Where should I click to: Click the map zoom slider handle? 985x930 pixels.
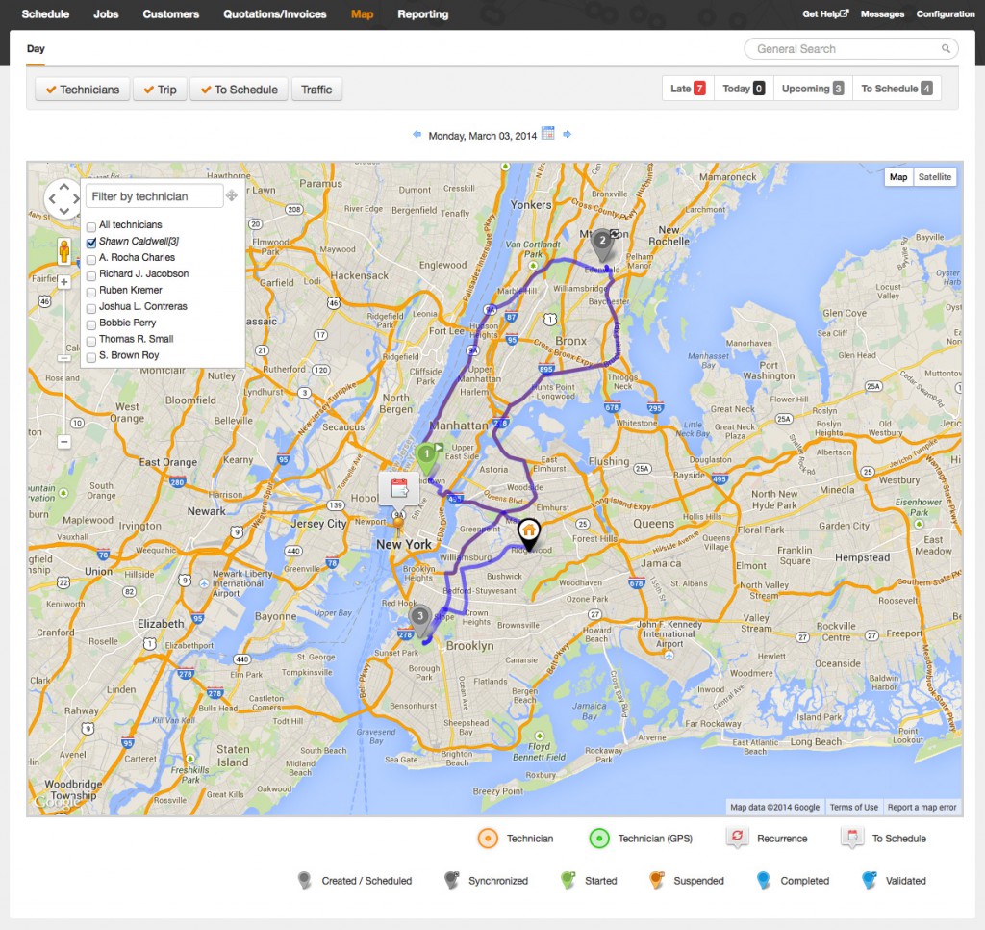[x=64, y=358]
